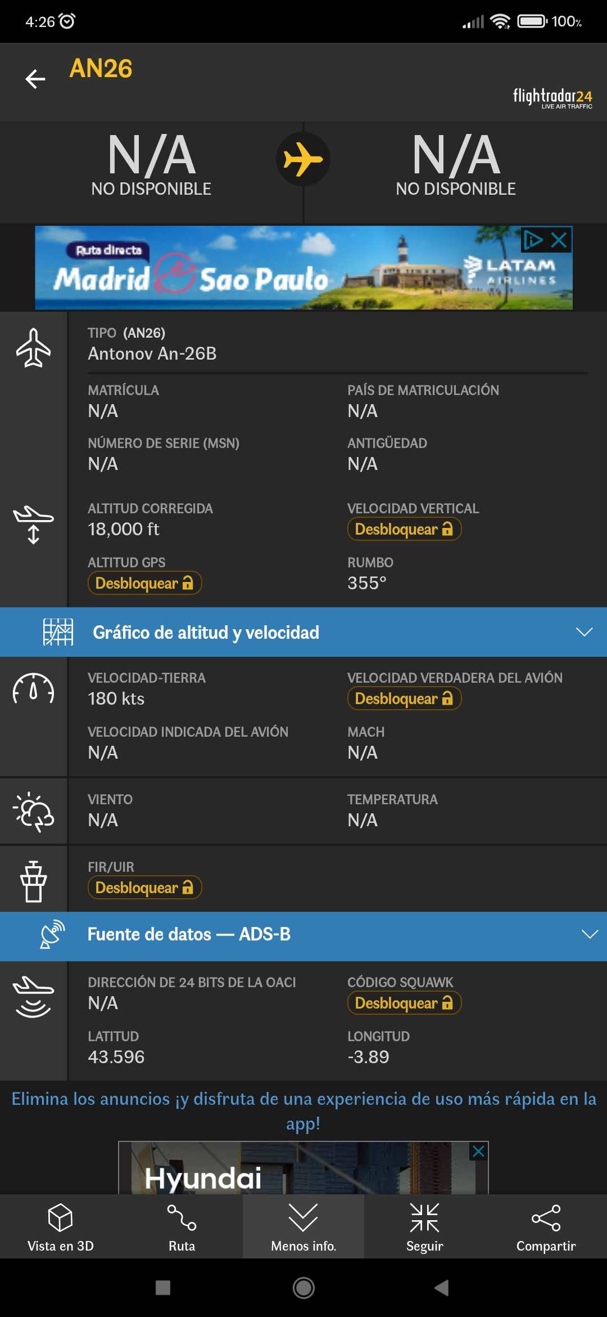Viewport: 607px width, 1317px height.
Task: Unlock FIR/UIR with Desbloquear button
Action: [x=144, y=888]
